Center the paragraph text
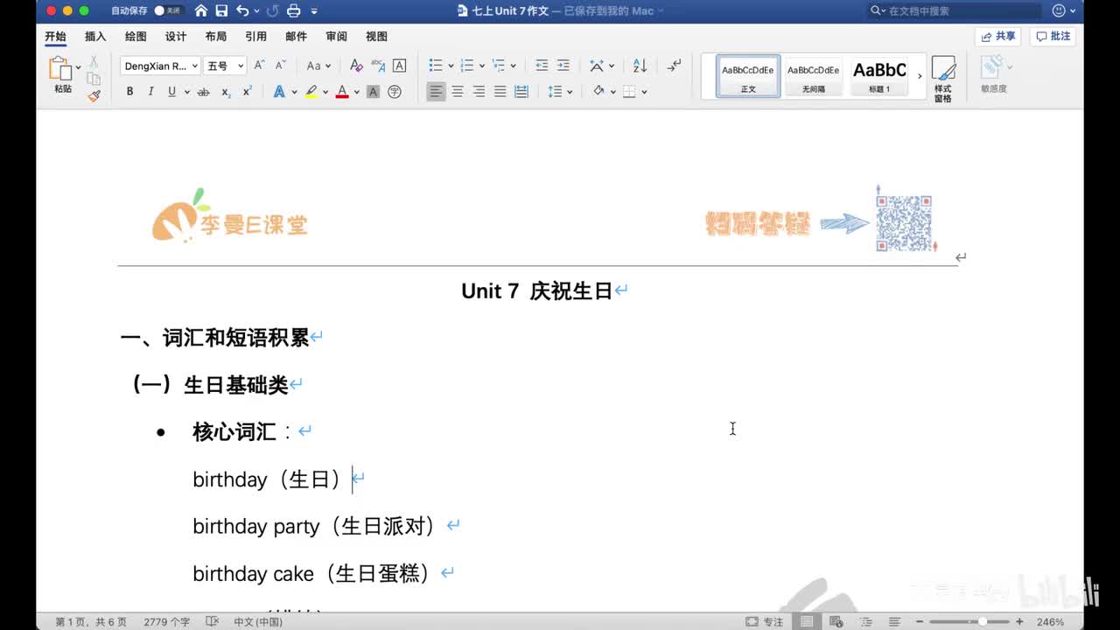Viewport: 1120px width, 630px height. click(x=457, y=92)
